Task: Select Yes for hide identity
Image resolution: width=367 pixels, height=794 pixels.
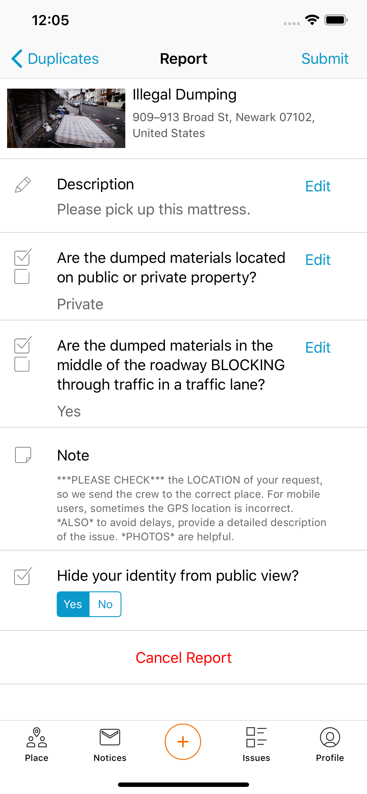Action: tap(73, 604)
